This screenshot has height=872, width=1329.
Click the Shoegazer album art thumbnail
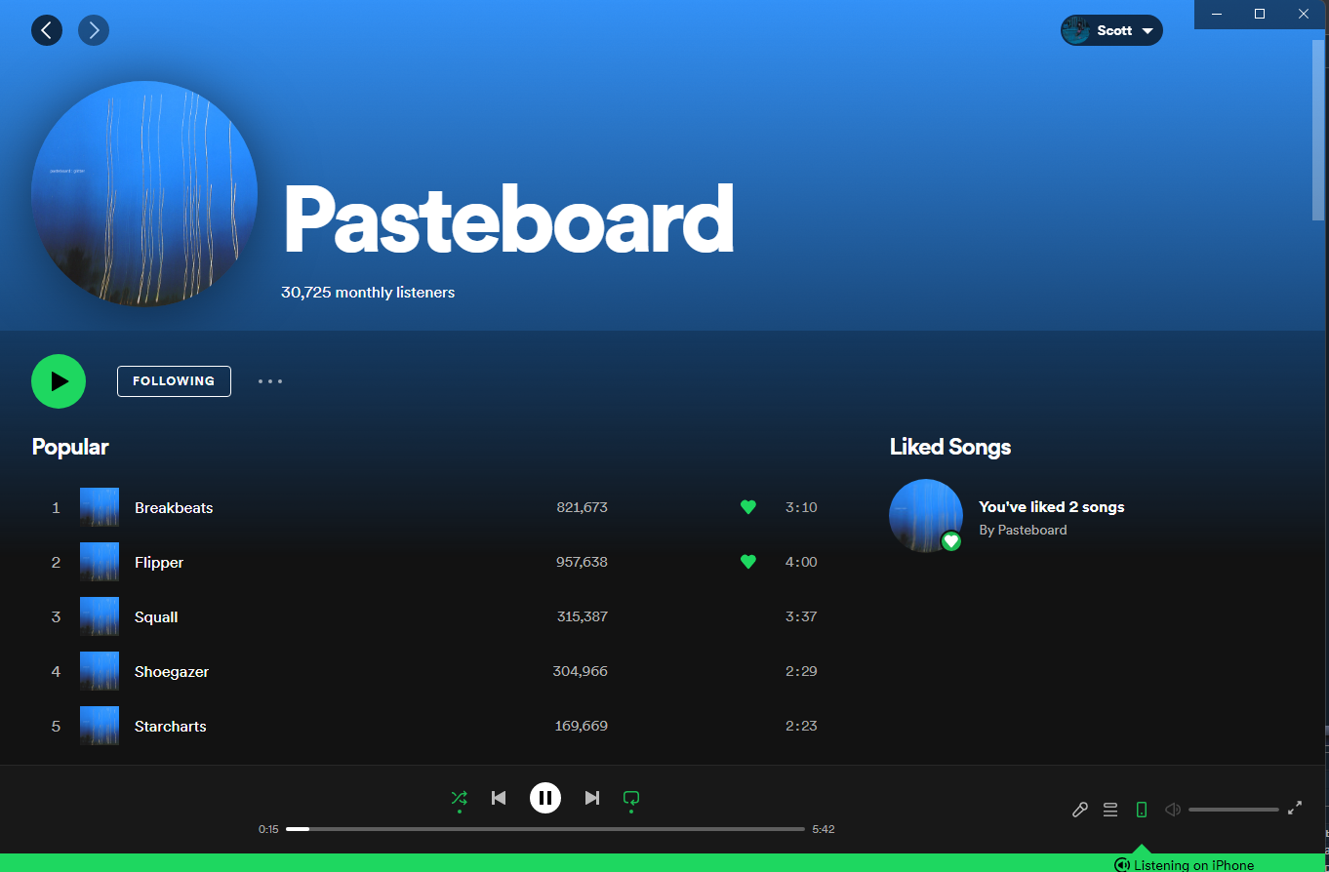coord(100,671)
